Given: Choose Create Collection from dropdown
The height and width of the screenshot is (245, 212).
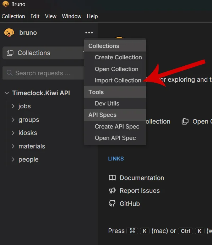Looking at the screenshot, I should [x=115, y=57].
